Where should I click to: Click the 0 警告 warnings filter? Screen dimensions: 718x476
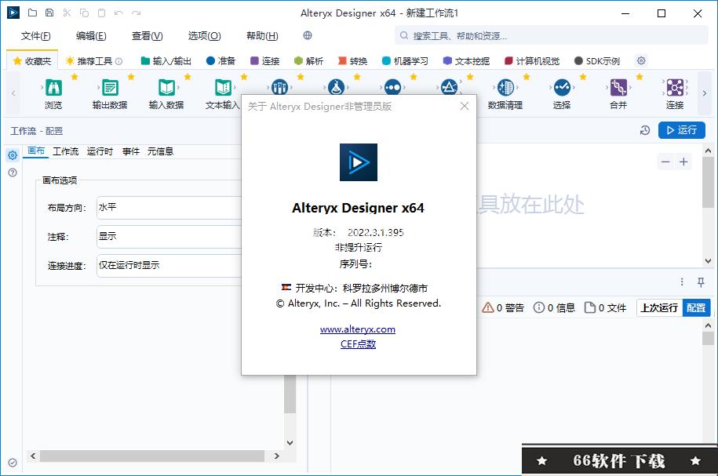(x=503, y=308)
